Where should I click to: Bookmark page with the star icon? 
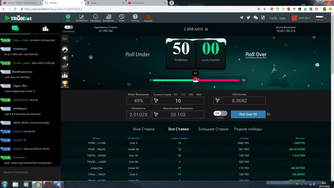click(265, 9)
